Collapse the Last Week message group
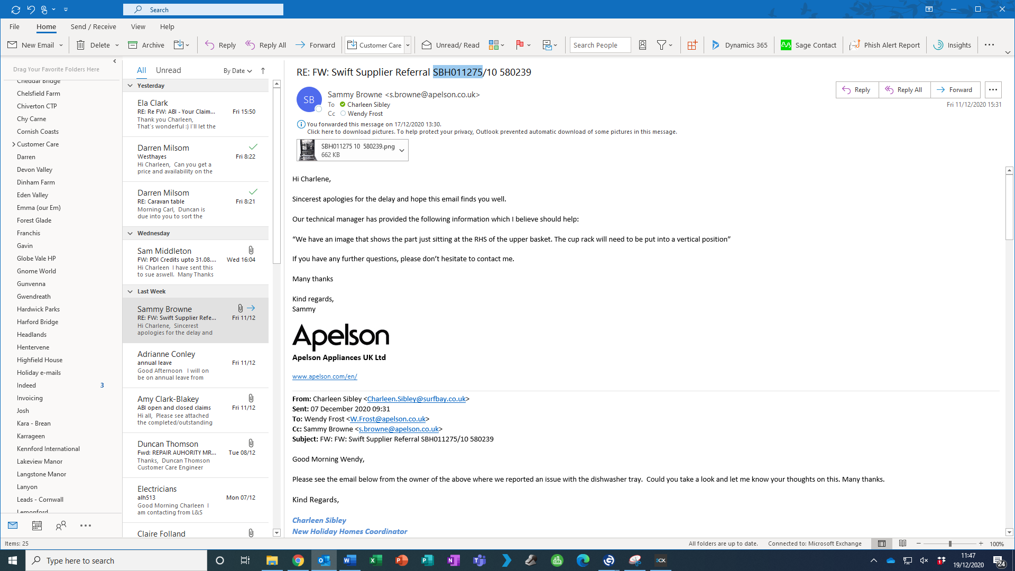This screenshot has height=571, width=1015. pos(130,291)
